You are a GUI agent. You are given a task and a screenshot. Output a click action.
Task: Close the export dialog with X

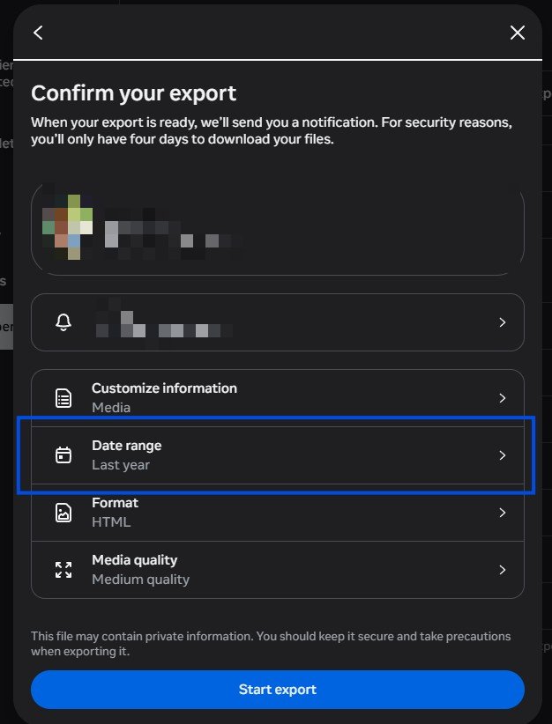point(518,33)
